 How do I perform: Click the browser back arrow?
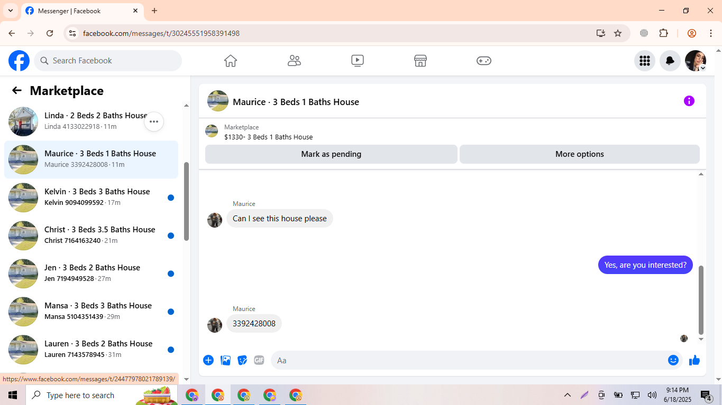12,33
